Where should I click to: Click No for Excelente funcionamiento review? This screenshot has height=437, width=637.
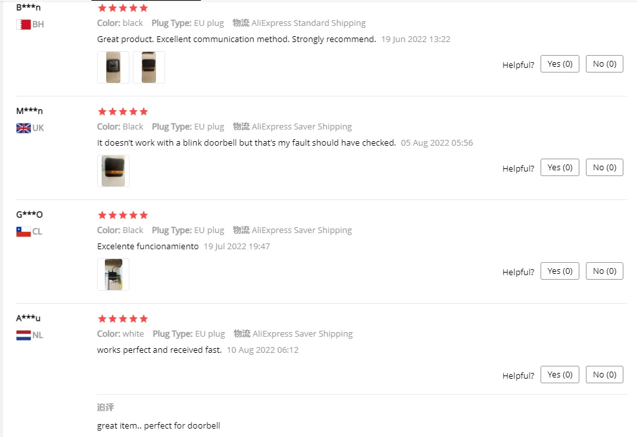coord(605,271)
